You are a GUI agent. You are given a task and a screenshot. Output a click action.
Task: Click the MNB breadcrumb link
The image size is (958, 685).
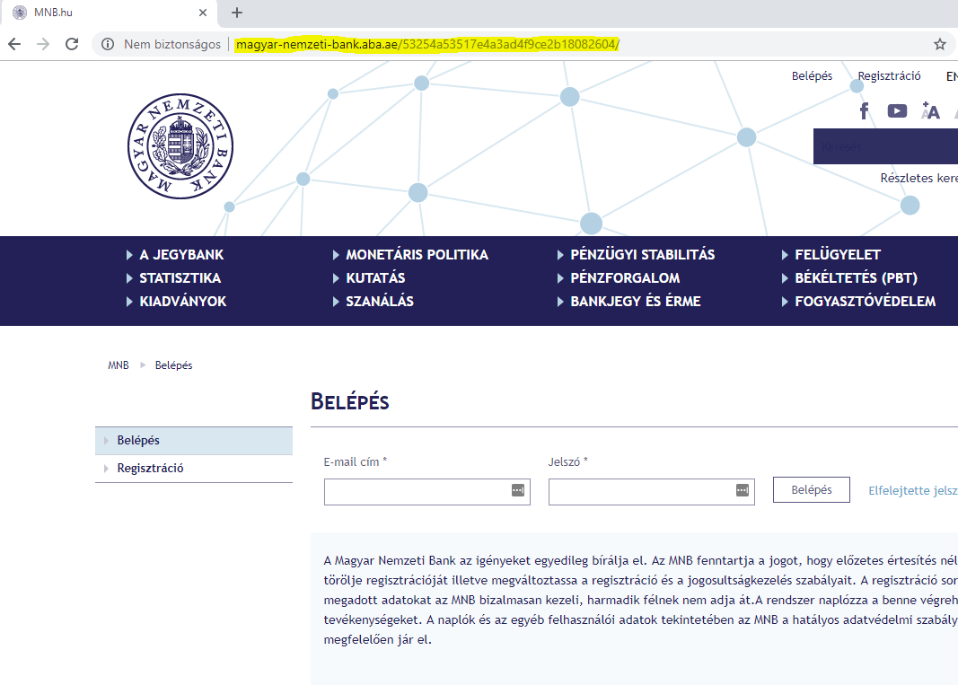(119, 365)
